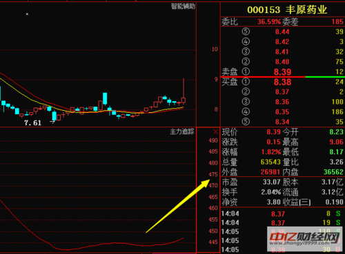
Task: Click the 委比 36.59% row
Action: pyautogui.click(x=283, y=21)
